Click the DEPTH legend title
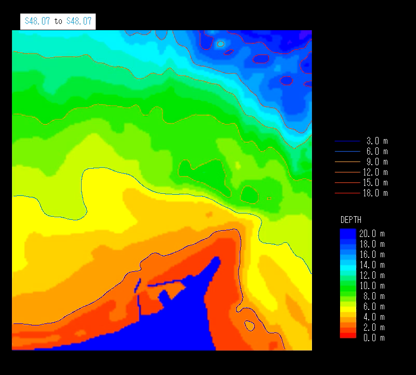Image resolution: width=416 pixels, height=375 pixels. coord(350,220)
